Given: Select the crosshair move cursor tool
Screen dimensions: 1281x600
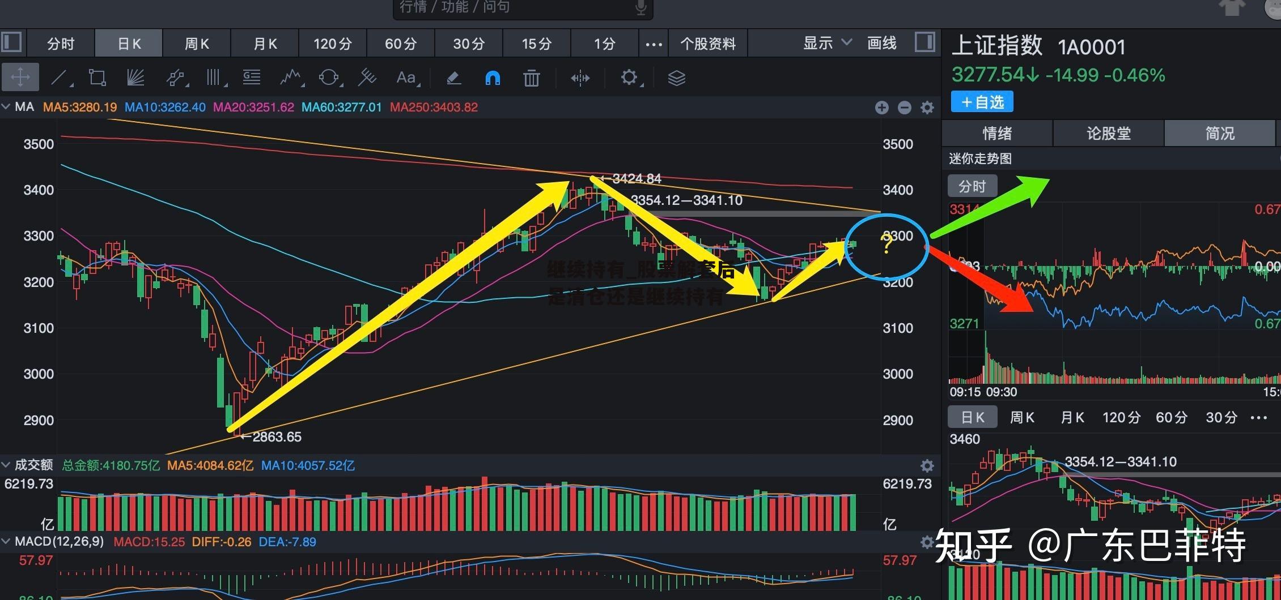Looking at the screenshot, I should [x=20, y=78].
